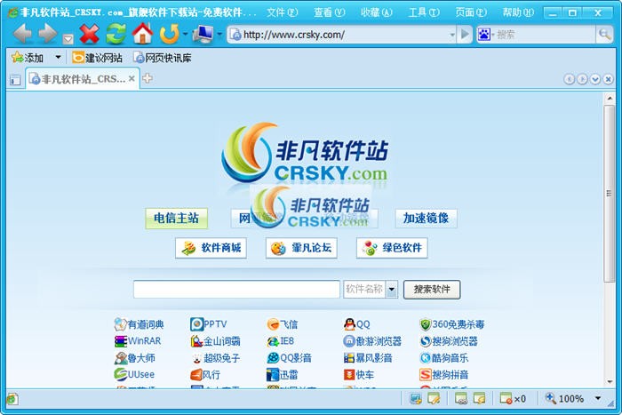This screenshot has width=622, height=415.
Task: Open 绿色软件 button
Action: [392, 248]
